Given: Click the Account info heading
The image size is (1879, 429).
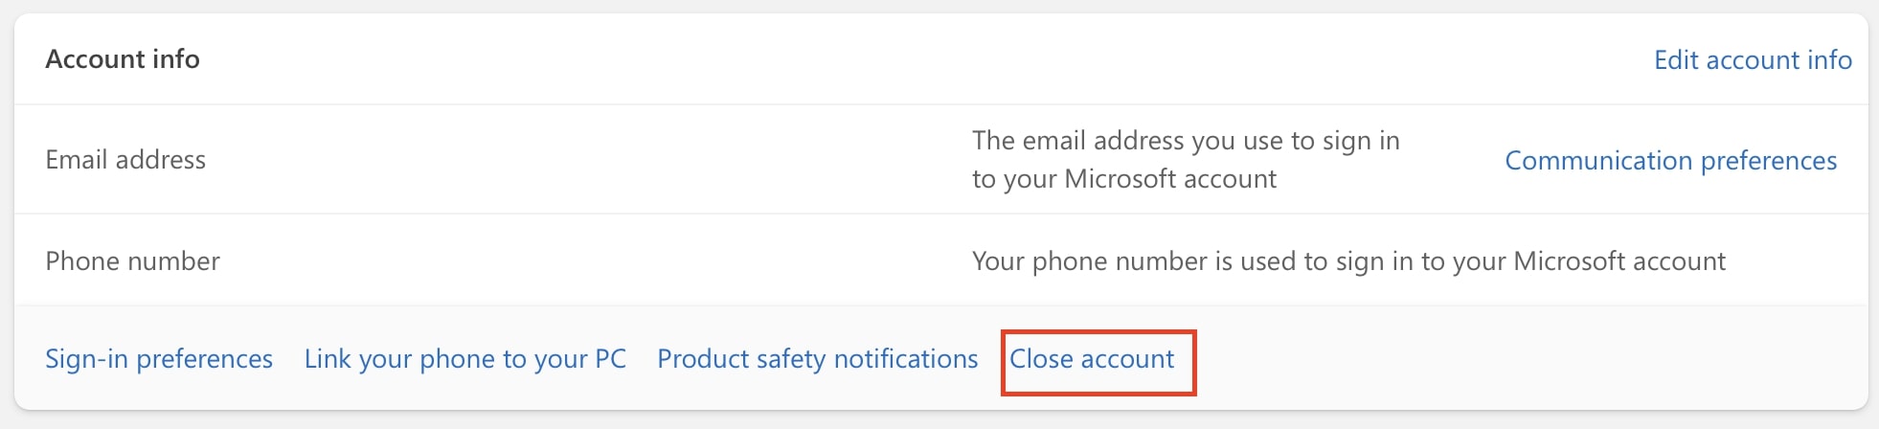Looking at the screenshot, I should point(123,59).
